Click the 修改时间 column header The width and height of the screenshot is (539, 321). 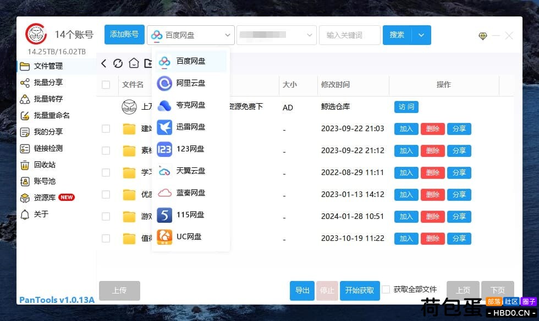(335, 85)
